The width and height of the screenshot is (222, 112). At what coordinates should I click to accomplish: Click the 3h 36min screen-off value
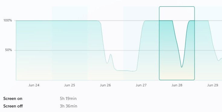pyautogui.click(x=69, y=106)
